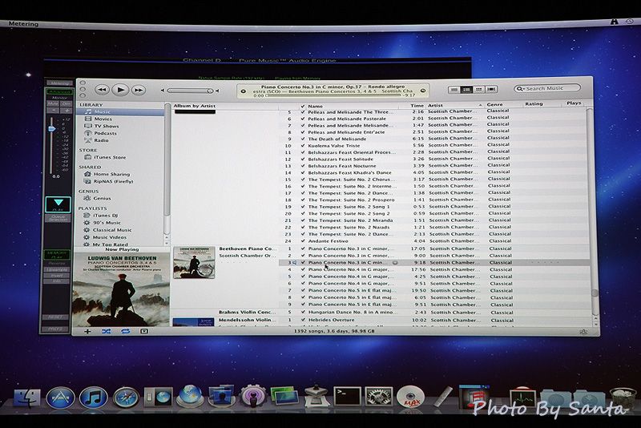Toggle checkbox for Hebrides Overture
The height and width of the screenshot is (428, 641).
(302, 320)
